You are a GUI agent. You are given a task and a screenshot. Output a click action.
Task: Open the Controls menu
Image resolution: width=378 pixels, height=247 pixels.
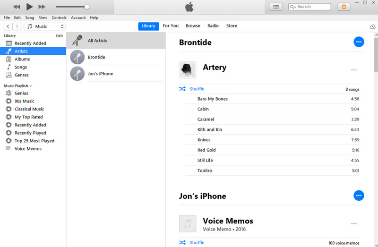[59, 17]
